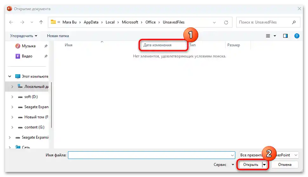Go forward with the right arrow button

(x=22, y=23)
